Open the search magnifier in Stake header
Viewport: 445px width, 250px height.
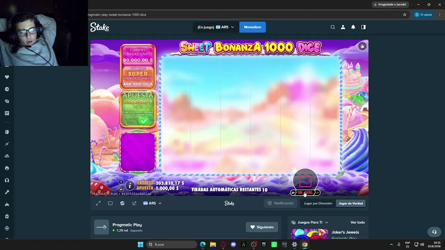coord(333,27)
